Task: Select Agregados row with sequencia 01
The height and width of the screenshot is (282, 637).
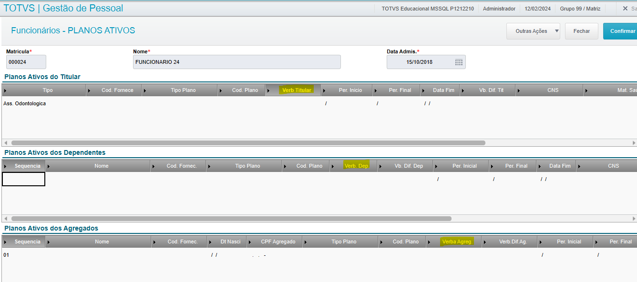Action: point(318,255)
